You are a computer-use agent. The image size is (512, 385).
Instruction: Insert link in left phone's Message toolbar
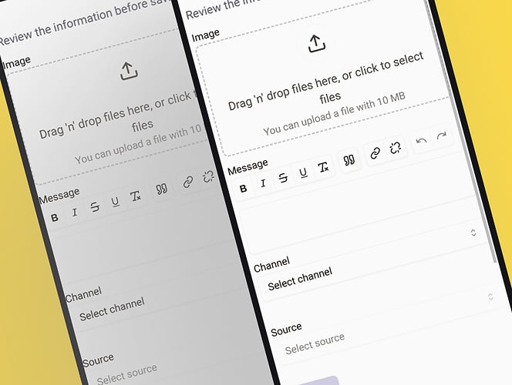pos(187,182)
